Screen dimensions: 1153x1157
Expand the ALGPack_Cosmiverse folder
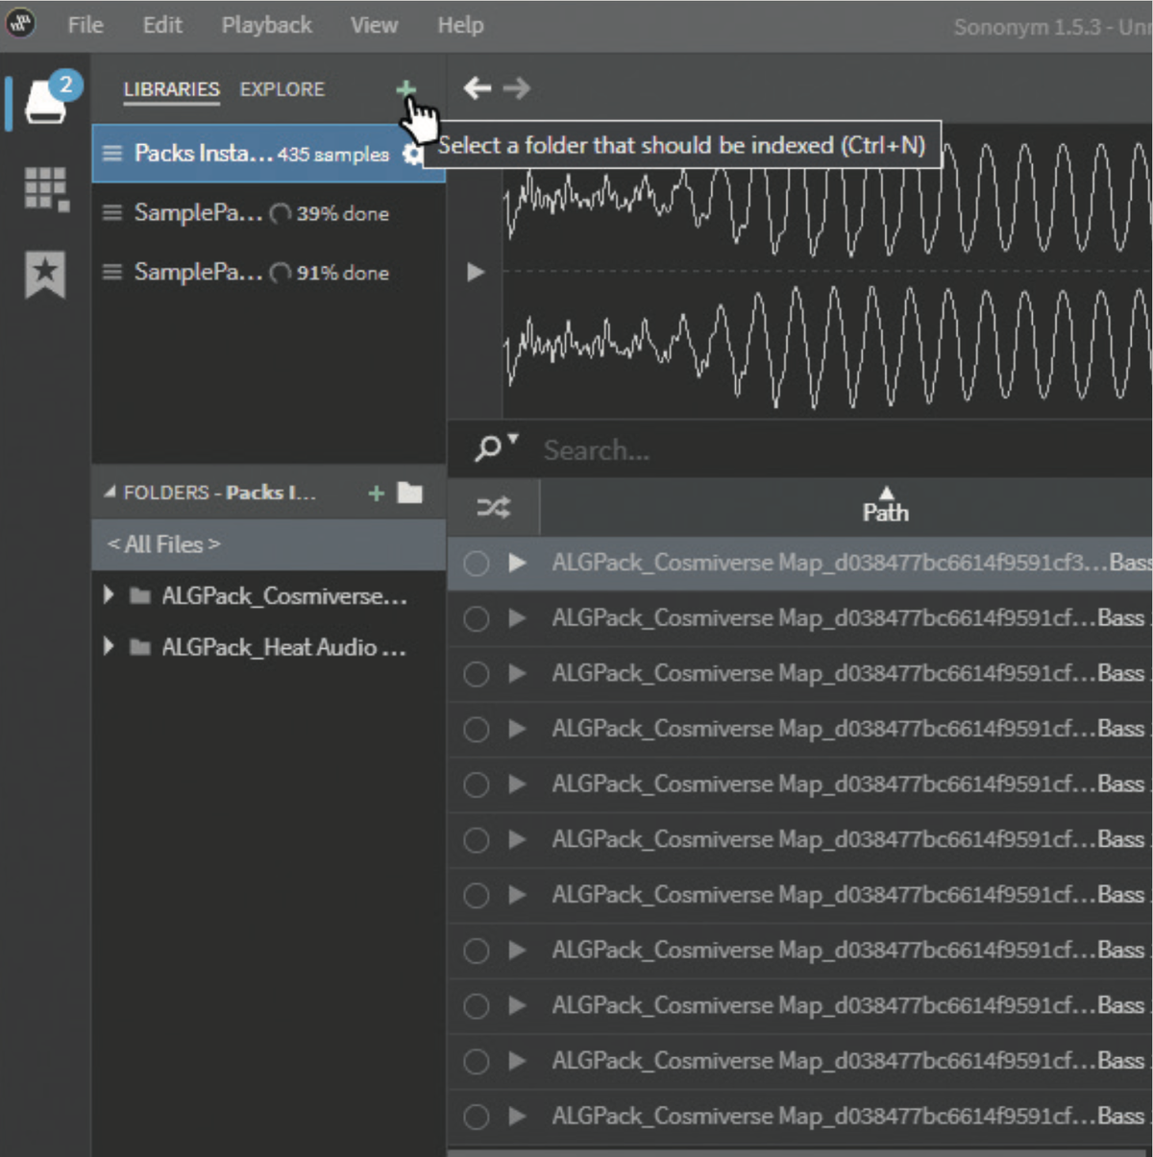[109, 596]
